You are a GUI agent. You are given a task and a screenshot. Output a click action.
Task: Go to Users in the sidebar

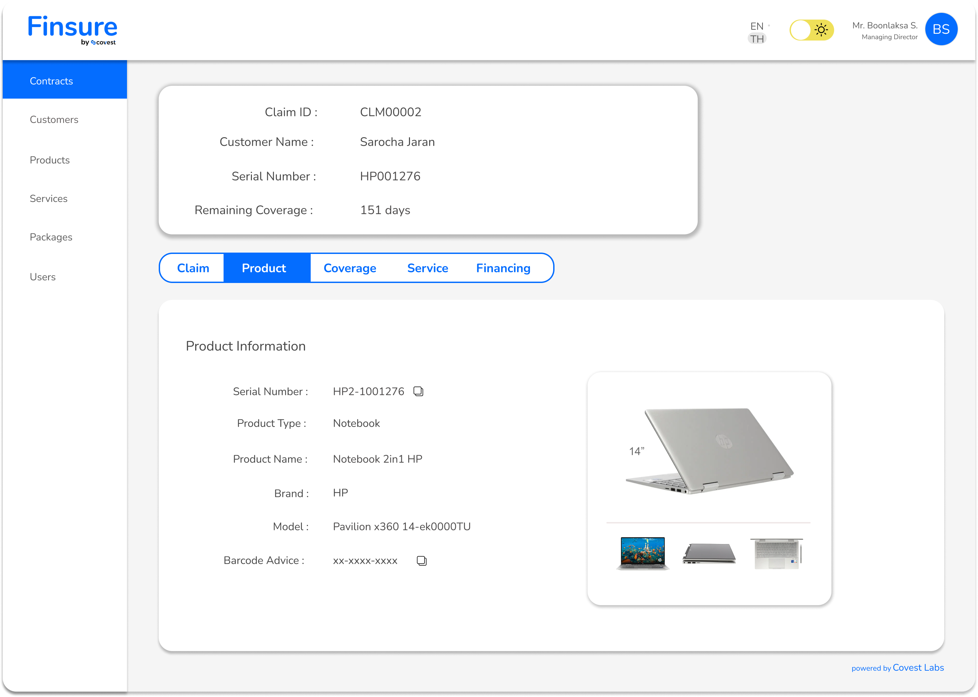pos(43,277)
